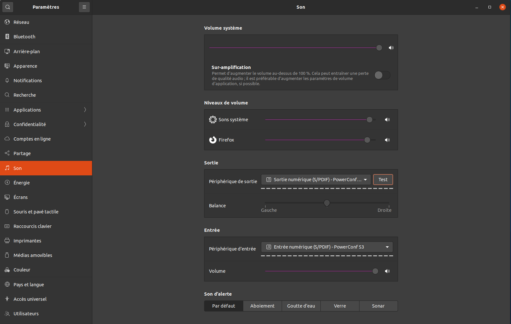Select the Sonar alert sound button
The height and width of the screenshot is (324, 511).
click(378, 306)
